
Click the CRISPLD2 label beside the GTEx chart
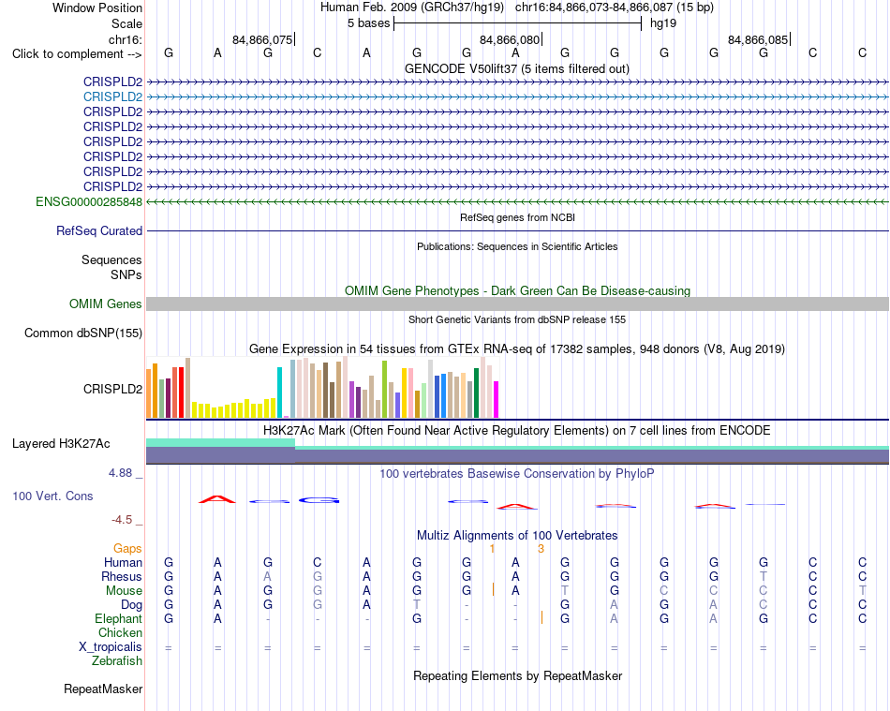click(112, 390)
